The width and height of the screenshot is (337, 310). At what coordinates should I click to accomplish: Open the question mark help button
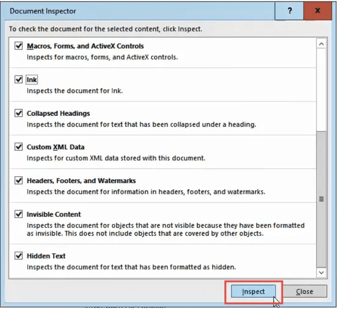coord(289,11)
